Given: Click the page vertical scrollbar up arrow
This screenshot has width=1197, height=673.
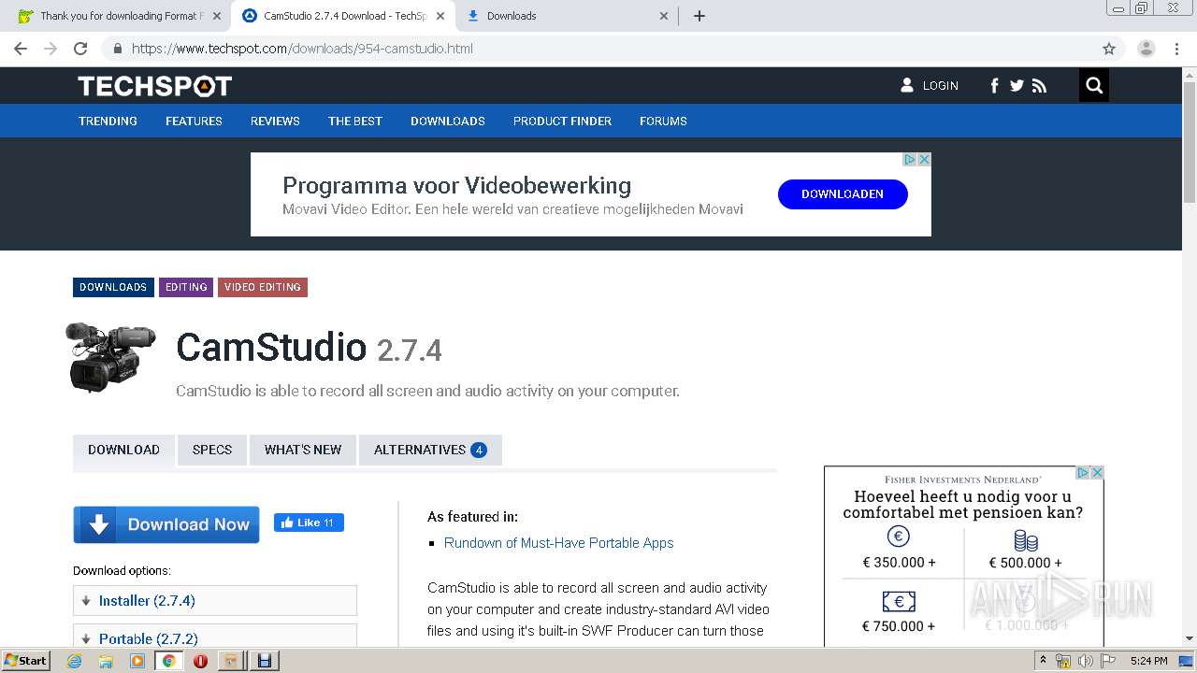Looking at the screenshot, I should (x=1190, y=75).
